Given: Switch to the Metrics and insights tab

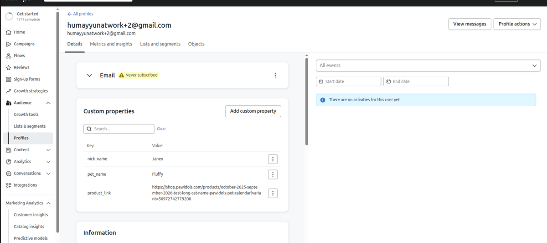Looking at the screenshot, I should pyautogui.click(x=111, y=44).
